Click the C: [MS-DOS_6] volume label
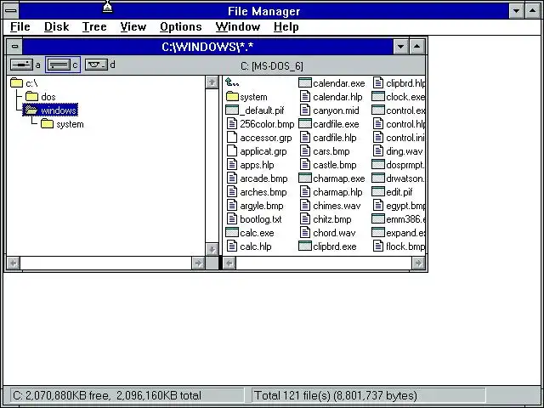This screenshot has height=408, width=544. point(272,66)
